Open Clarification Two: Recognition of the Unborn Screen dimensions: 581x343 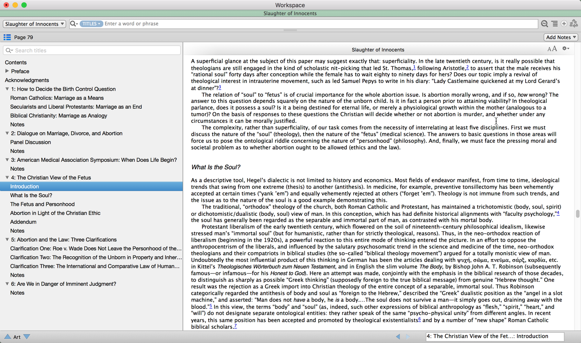pyautogui.click(x=96, y=257)
